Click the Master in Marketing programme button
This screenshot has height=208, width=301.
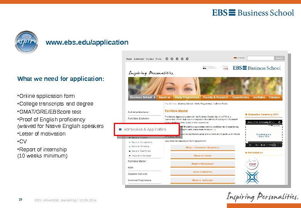pos(203,172)
